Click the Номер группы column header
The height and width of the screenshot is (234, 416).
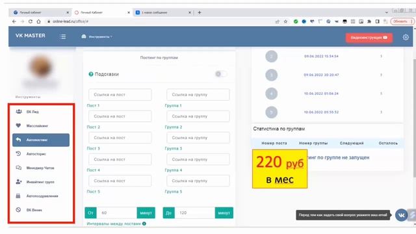pos(313,143)
